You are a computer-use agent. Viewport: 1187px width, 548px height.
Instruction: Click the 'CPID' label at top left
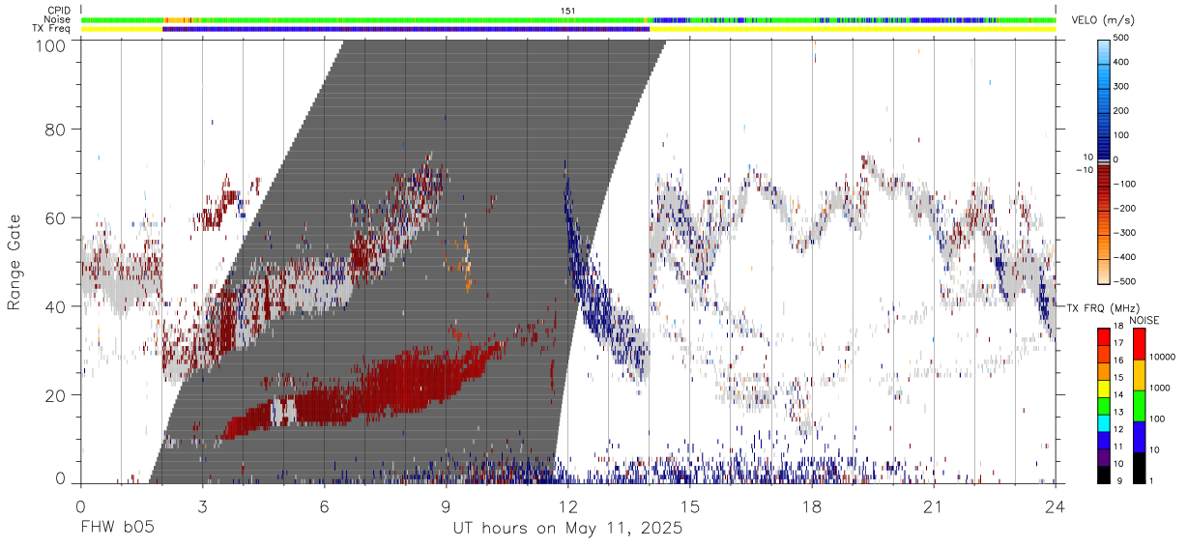[x=59, y=11]
